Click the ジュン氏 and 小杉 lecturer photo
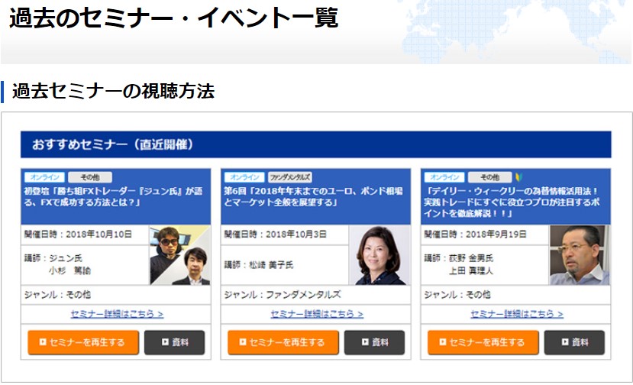Screen dimensions: 633x385 [x=179, y=255]
